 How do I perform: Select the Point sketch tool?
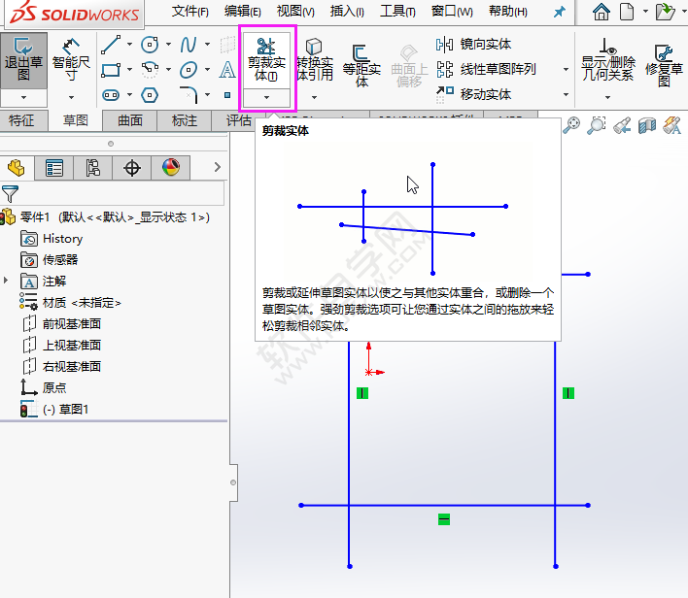(227, 95)
